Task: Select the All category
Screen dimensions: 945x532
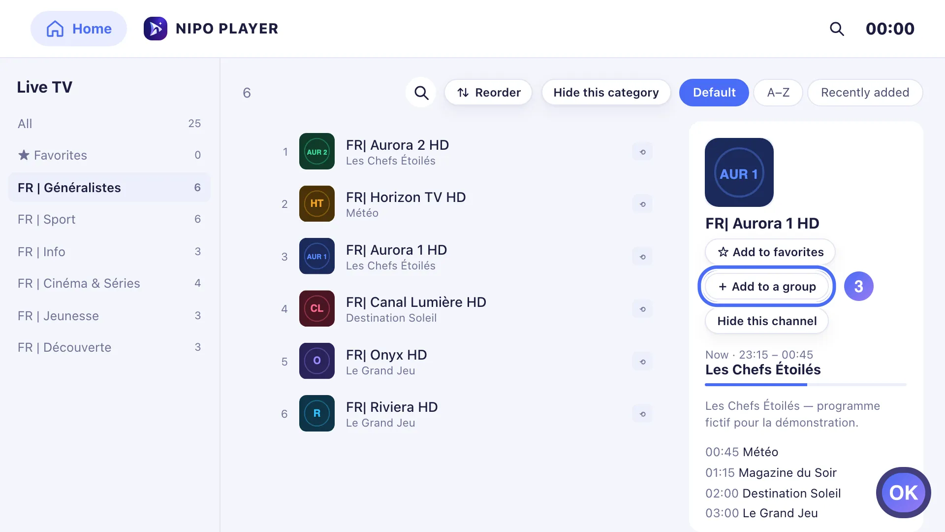Action: tap(109, 124)
